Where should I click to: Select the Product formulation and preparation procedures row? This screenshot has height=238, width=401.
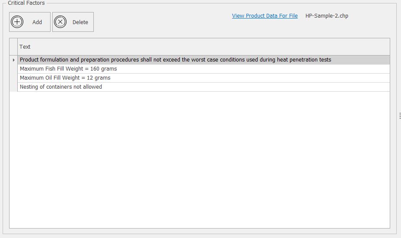pos(204,60)
